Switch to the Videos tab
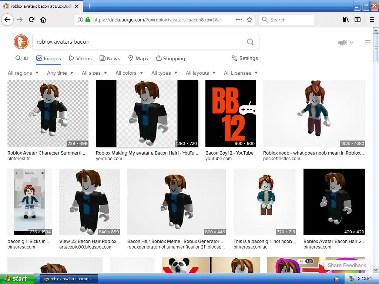 tap(80, 58)
